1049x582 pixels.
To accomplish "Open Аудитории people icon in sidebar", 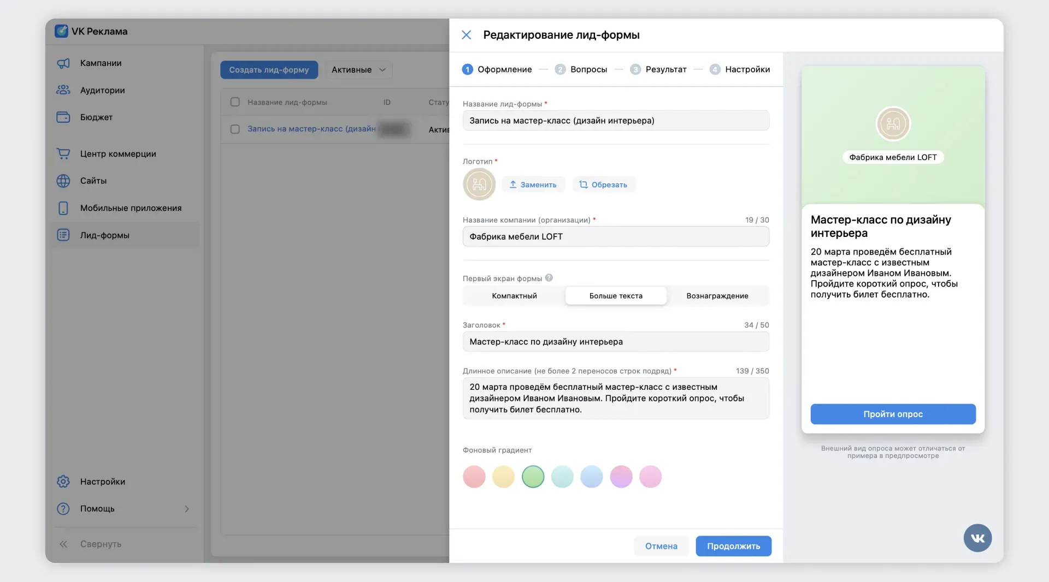I will 63,90.
